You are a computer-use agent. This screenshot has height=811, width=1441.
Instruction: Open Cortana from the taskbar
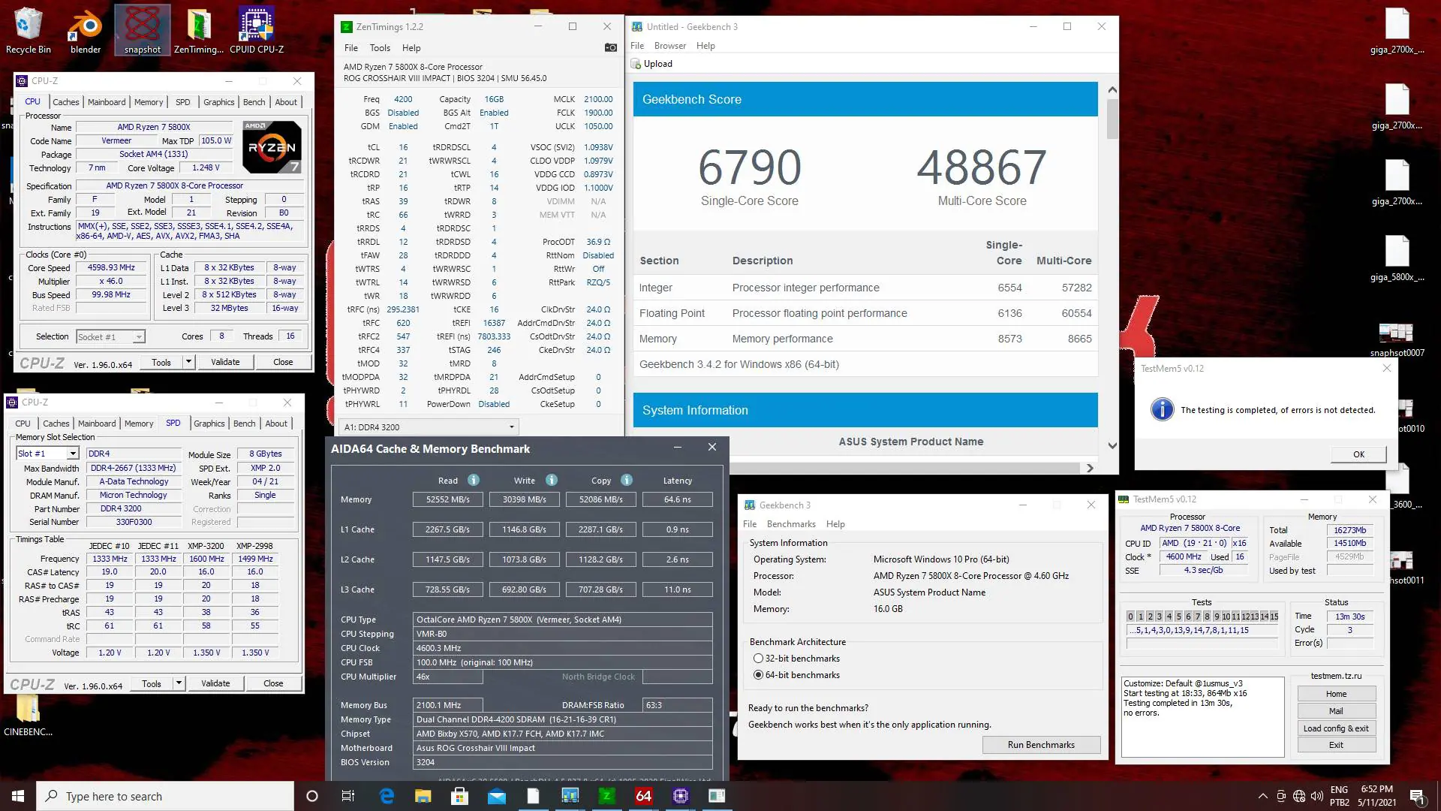312,796
